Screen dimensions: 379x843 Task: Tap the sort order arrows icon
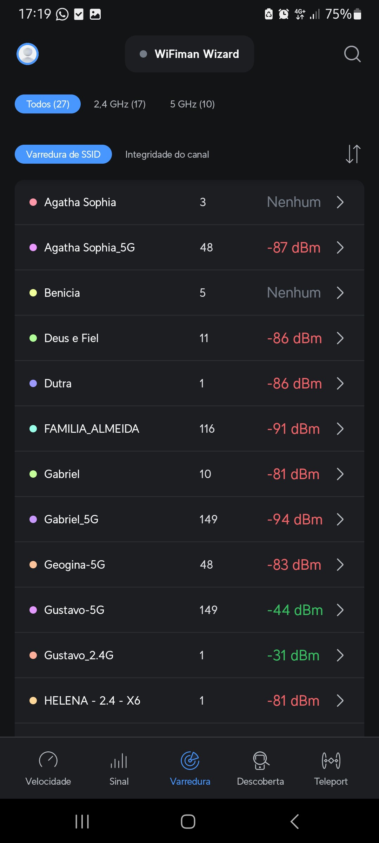click(x=353, y=154)
